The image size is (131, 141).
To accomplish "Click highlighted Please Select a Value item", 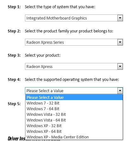I will click(x=74, y=97).
